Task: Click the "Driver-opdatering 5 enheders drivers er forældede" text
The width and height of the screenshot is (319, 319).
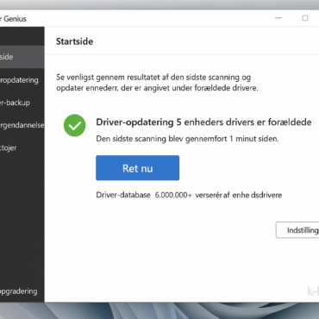Action: [x=203, y=122]
